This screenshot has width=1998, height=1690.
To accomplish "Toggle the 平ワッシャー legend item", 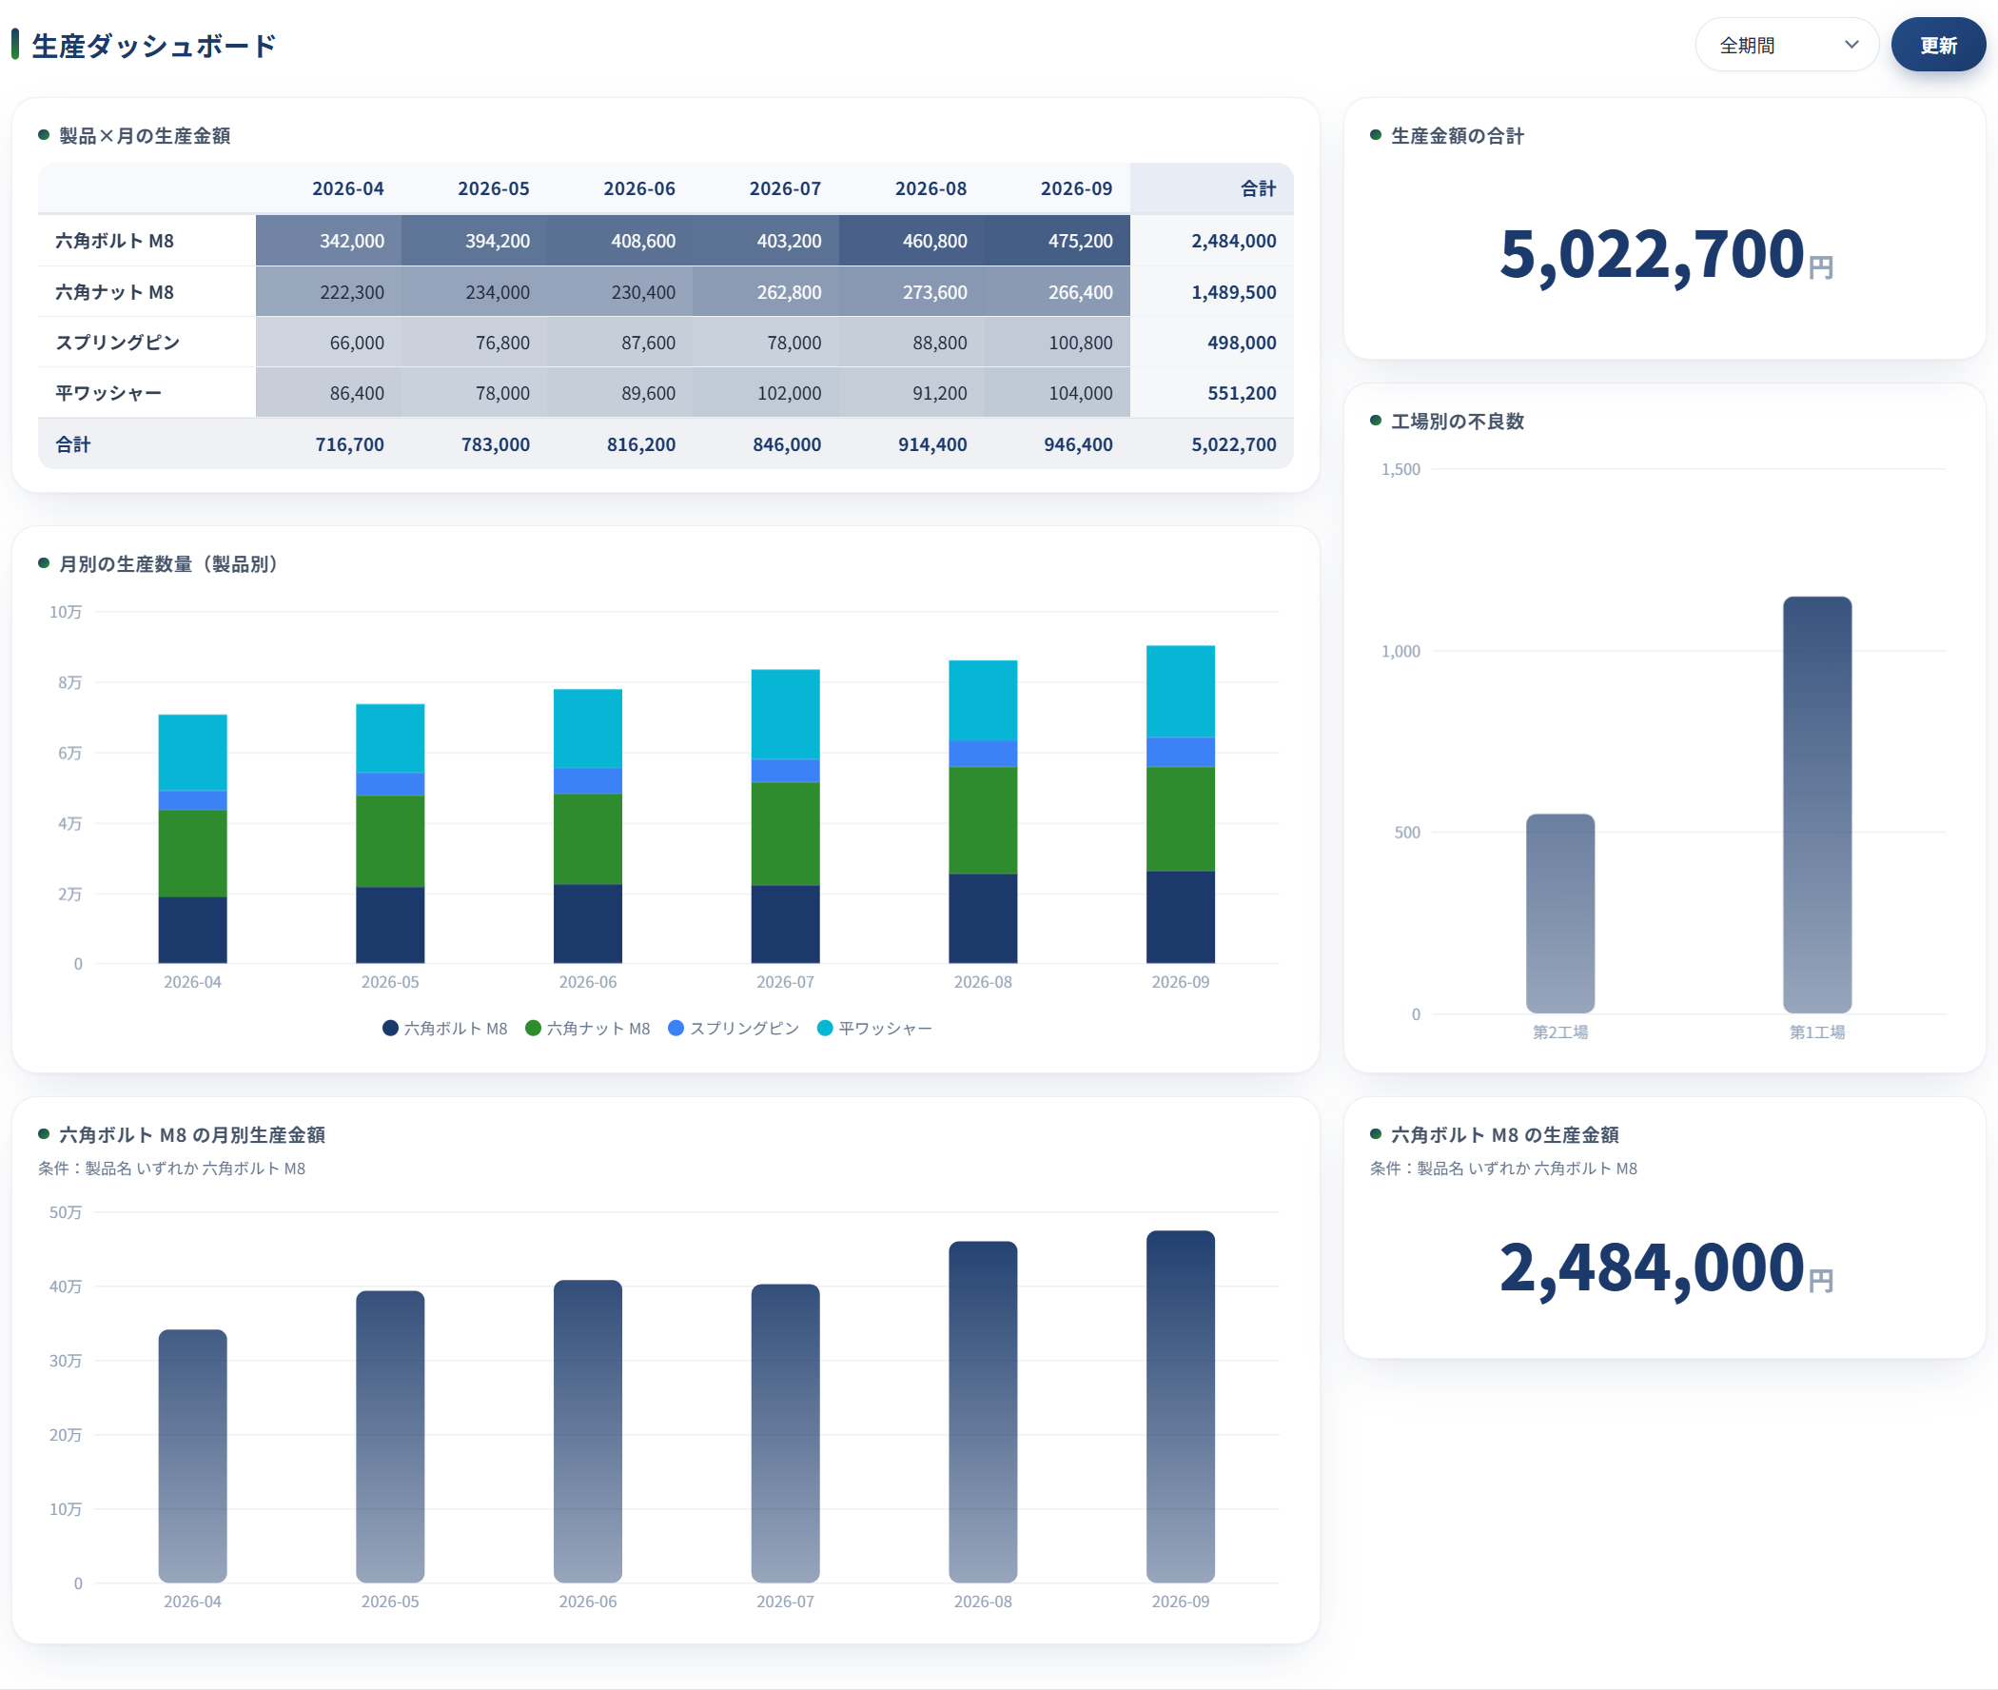I will point(874,1028).
